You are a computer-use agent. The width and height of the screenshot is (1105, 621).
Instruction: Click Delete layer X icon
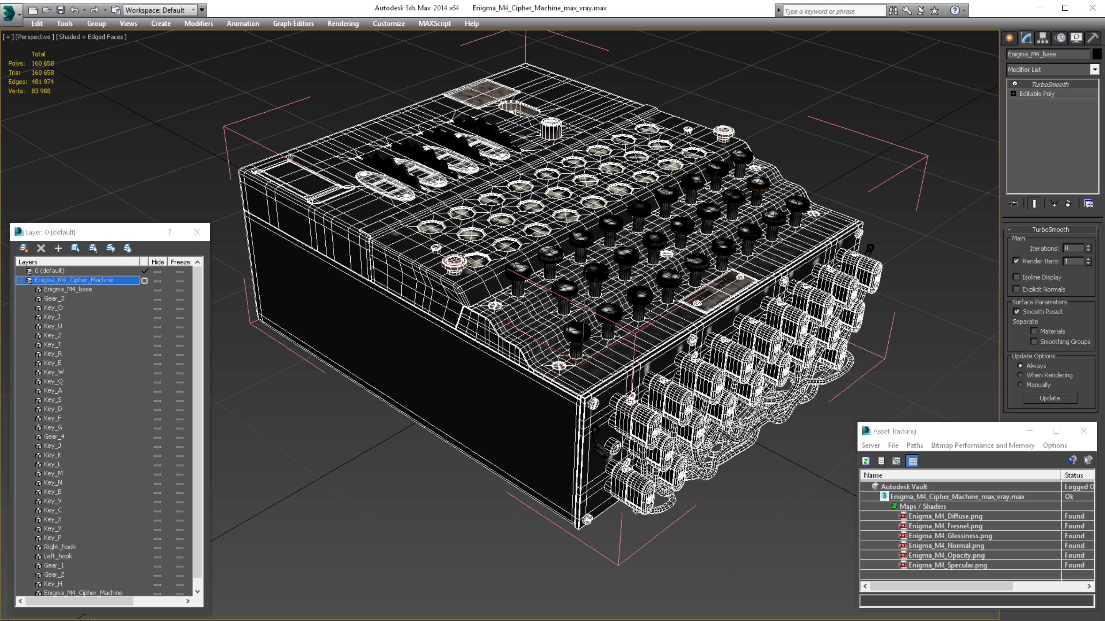coord(41,248)
